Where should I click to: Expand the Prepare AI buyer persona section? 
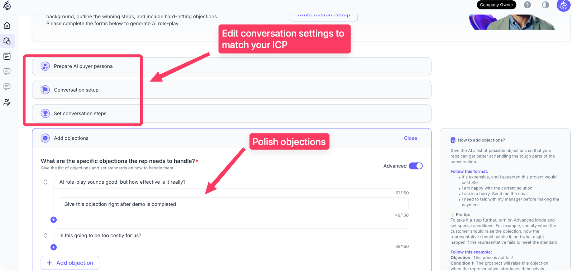point(83,66)
